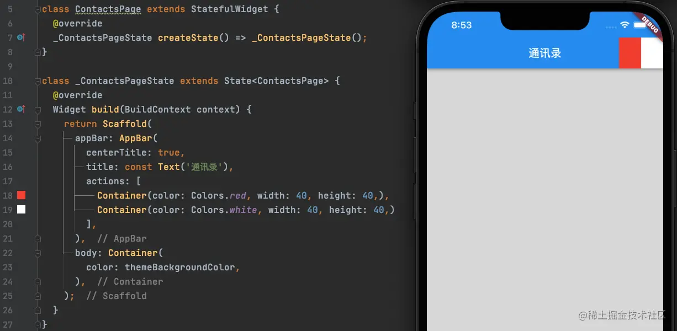
Task: Tap the white action square in app bar
Action: 652,53
